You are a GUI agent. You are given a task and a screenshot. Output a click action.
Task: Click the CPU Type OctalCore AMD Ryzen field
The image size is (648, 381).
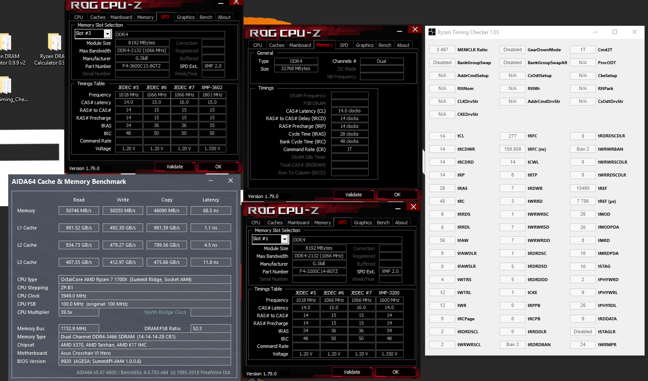145,279
